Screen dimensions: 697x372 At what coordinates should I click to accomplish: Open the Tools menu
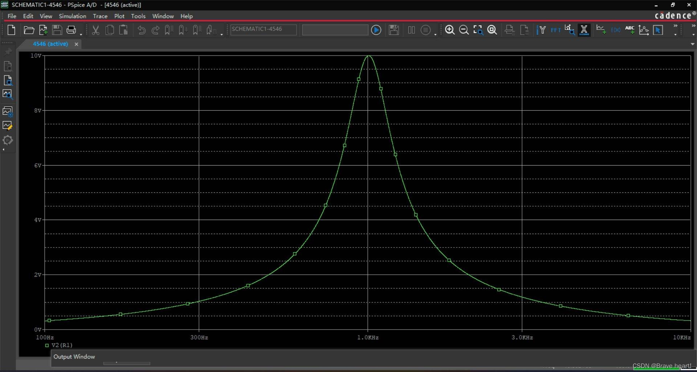[x=138, y=16]
